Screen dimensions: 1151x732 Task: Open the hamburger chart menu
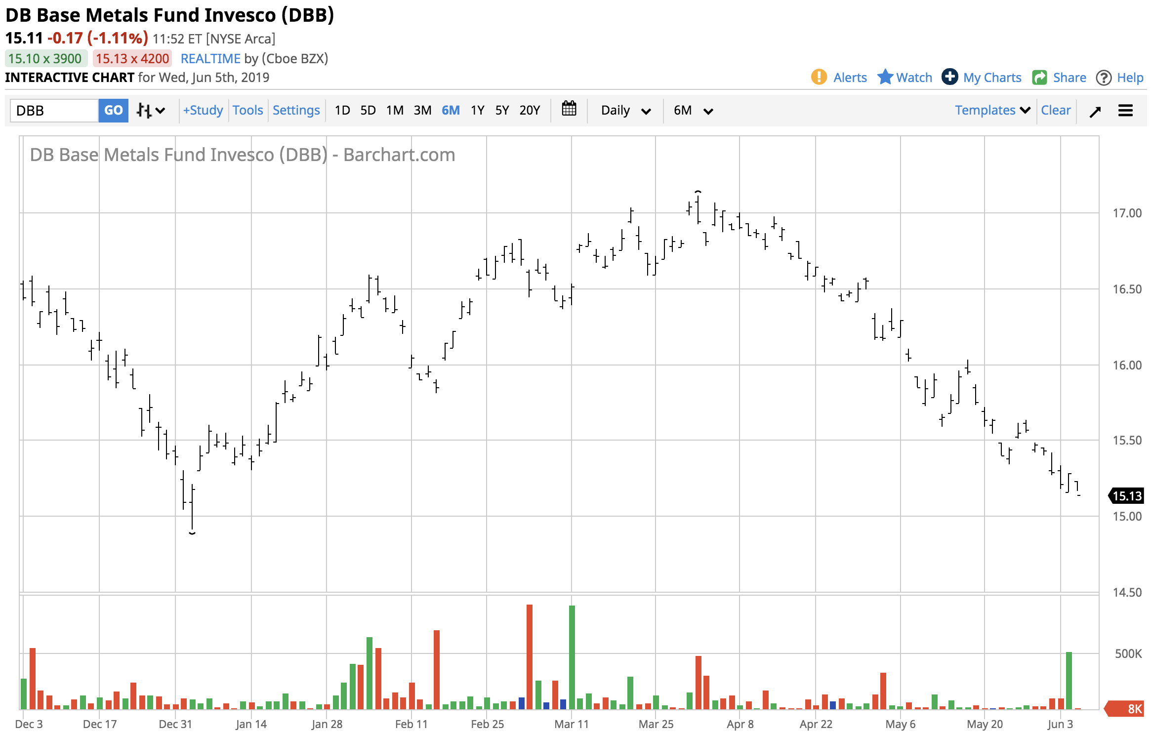(x=1126, y=111)
